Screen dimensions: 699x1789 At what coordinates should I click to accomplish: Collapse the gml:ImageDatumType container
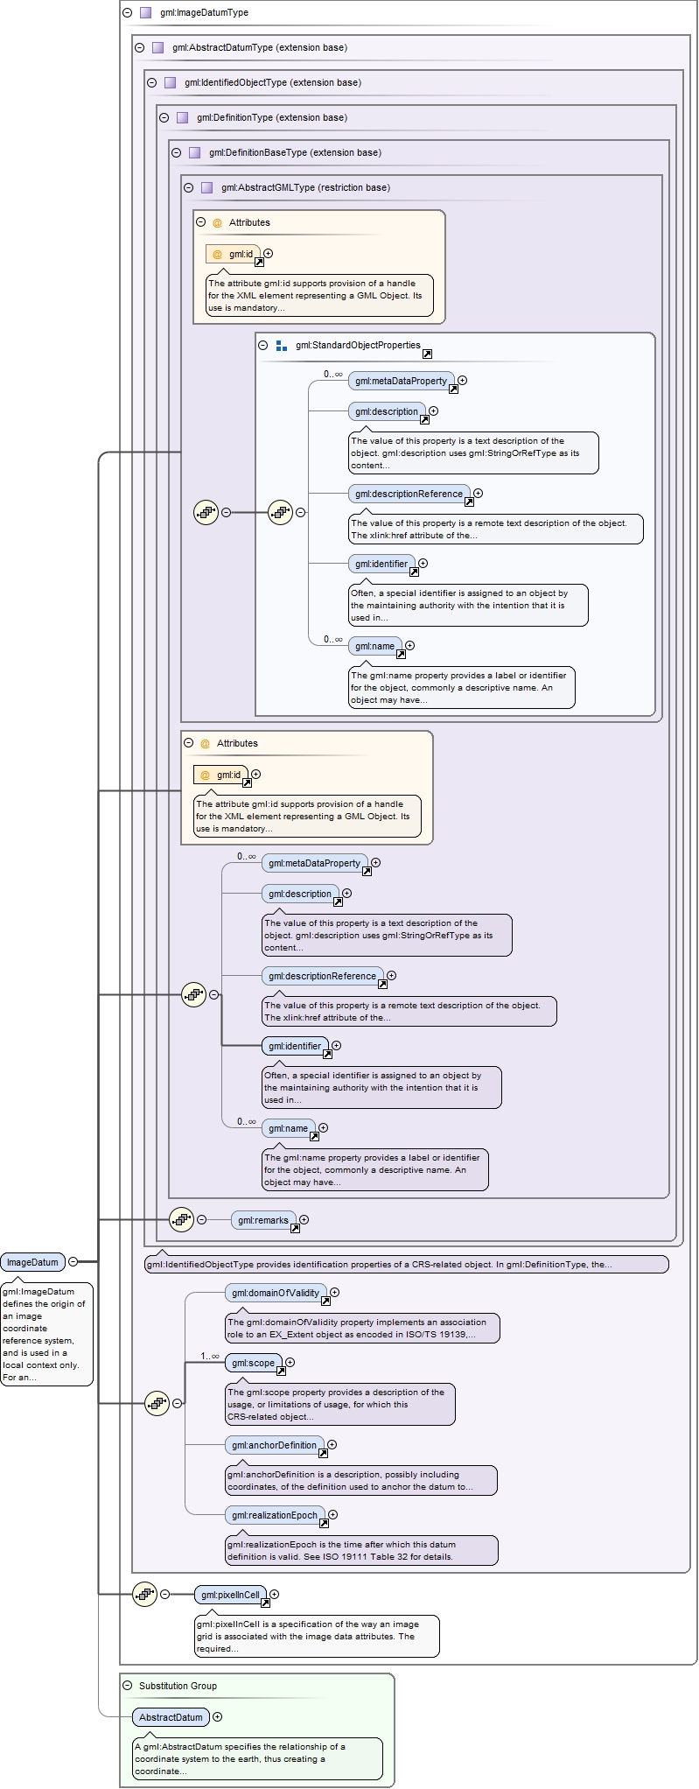click(x=128, y=12)
